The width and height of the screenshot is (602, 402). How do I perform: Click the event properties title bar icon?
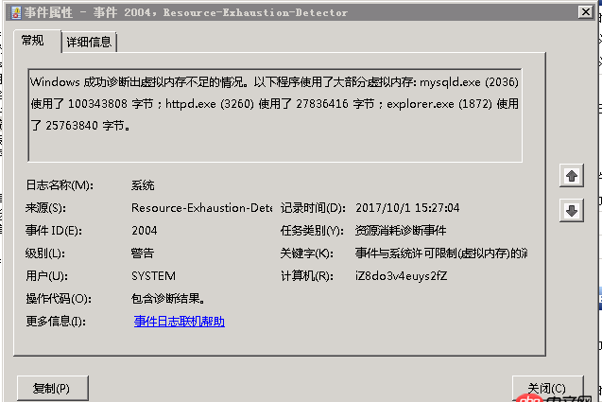16,12
